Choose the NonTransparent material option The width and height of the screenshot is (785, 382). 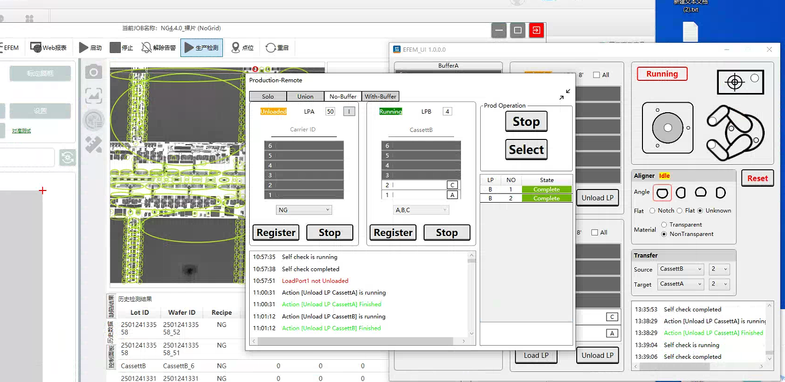point(664,234)
